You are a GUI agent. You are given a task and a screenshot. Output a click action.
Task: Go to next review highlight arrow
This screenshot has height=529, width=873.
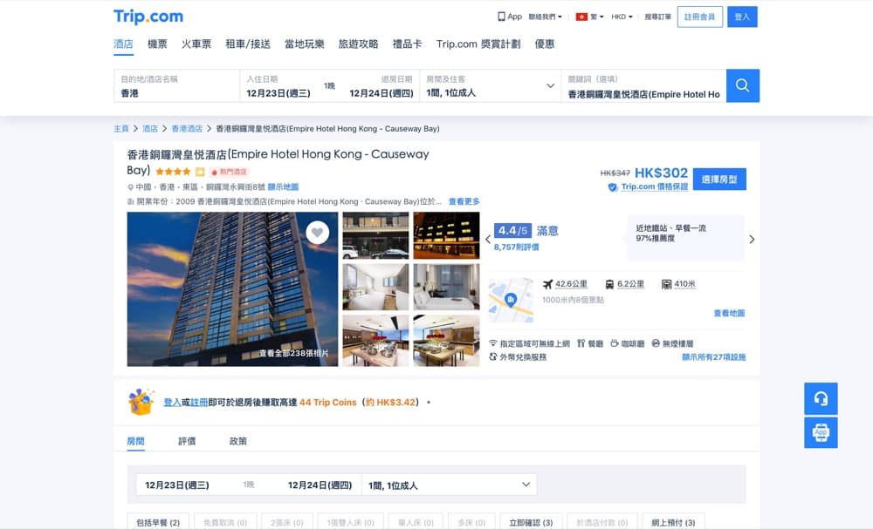tap(752, 240)
